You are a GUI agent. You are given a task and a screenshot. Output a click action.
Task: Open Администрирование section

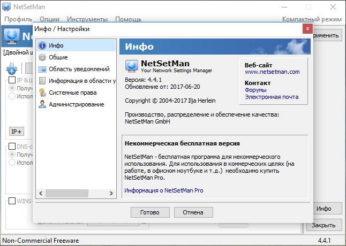click(76, 104)
